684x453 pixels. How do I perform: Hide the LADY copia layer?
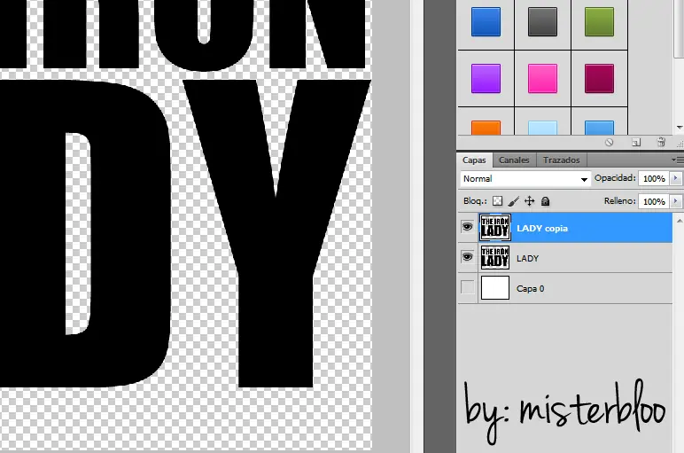467,227
